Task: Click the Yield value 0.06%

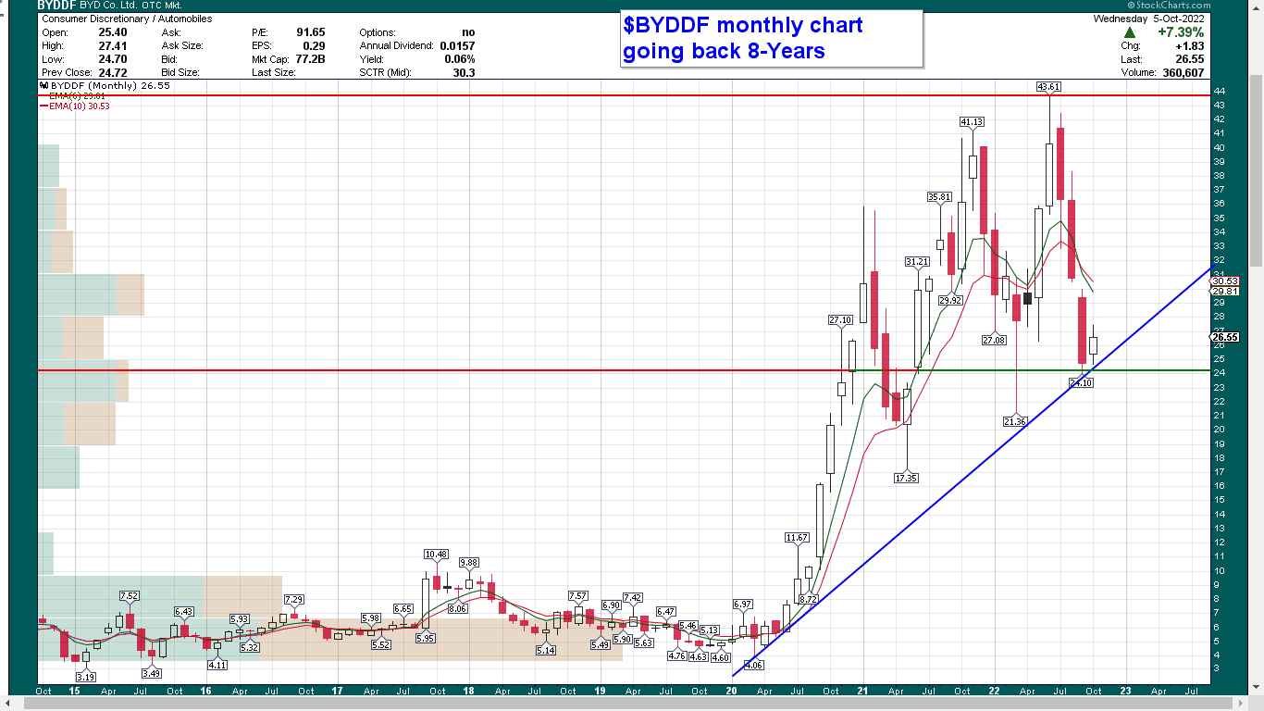Action: coord(460,59)
